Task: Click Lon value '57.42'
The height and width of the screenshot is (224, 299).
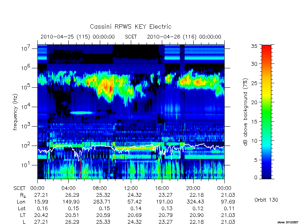Action: pos(135,202)
